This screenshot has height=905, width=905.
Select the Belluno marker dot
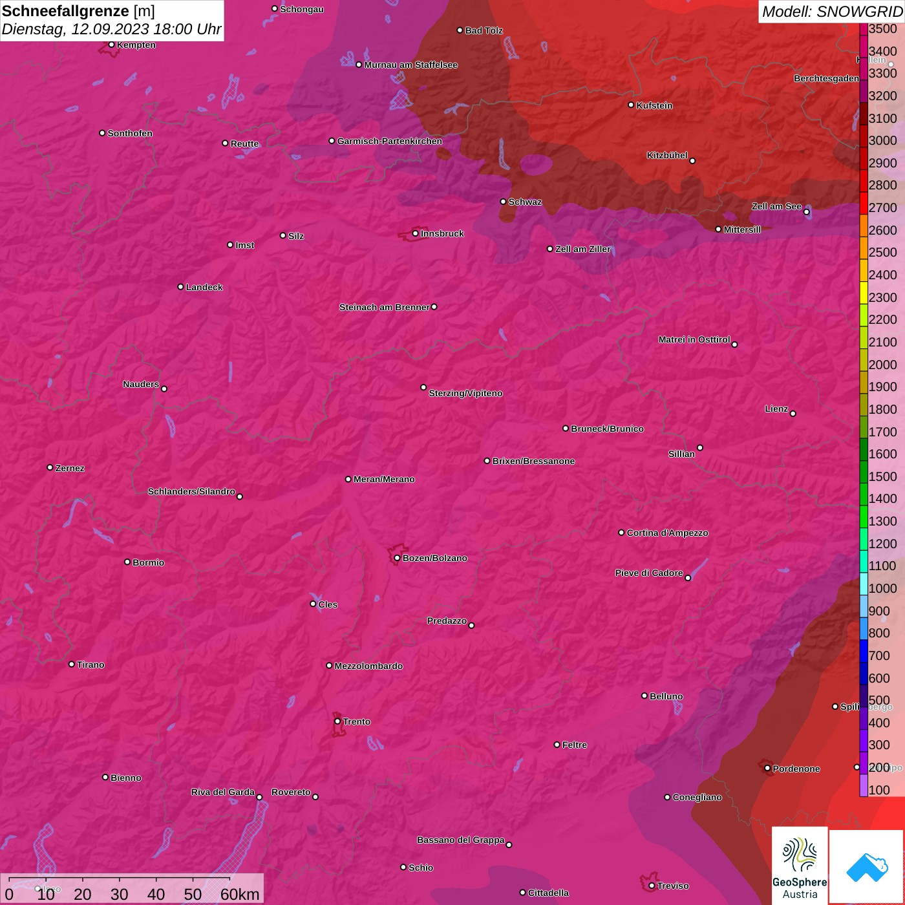coord(644,696)
